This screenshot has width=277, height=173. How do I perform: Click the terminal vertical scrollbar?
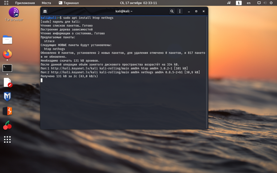point(207,72)
